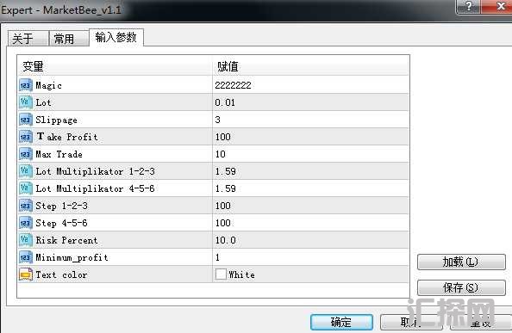Select the 输入参数 tab

click(116, 38)
